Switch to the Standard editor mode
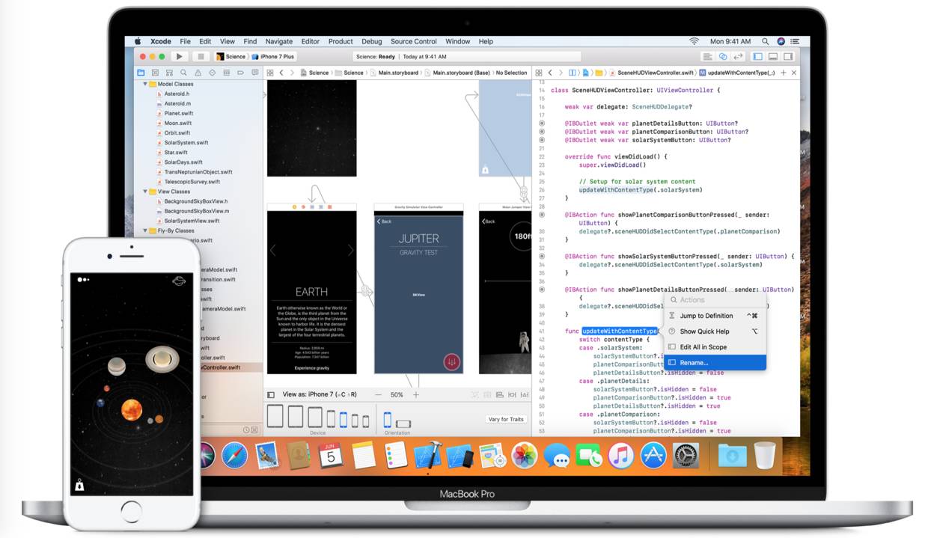The height and width of the screenshot is (538, 928). (707, 56)
